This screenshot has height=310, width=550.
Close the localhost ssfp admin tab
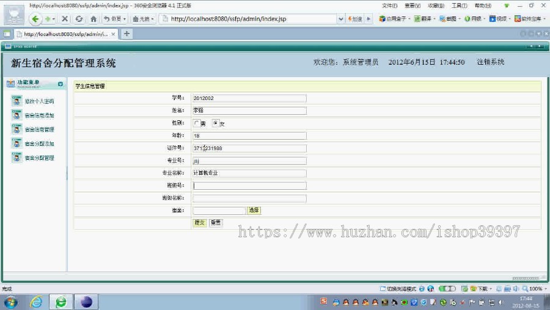(113, 34)
